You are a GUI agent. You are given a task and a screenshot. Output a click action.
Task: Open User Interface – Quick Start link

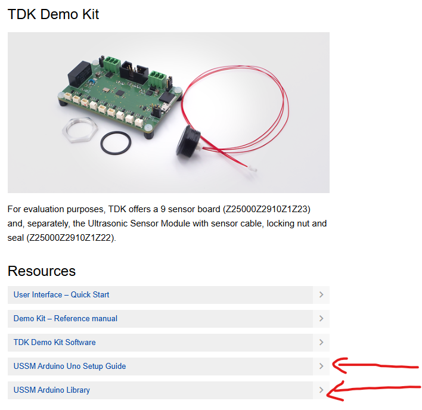coord(61,294)
